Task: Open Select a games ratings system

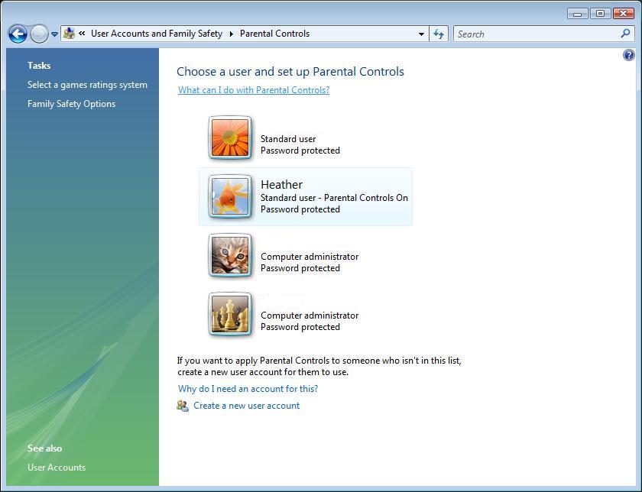Action: pos(87,85)
